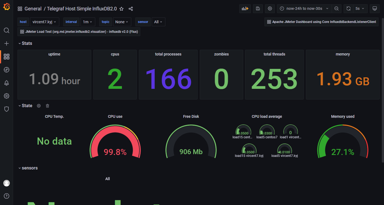Open the CPU Temp. panel title menu

coord(54,116)
